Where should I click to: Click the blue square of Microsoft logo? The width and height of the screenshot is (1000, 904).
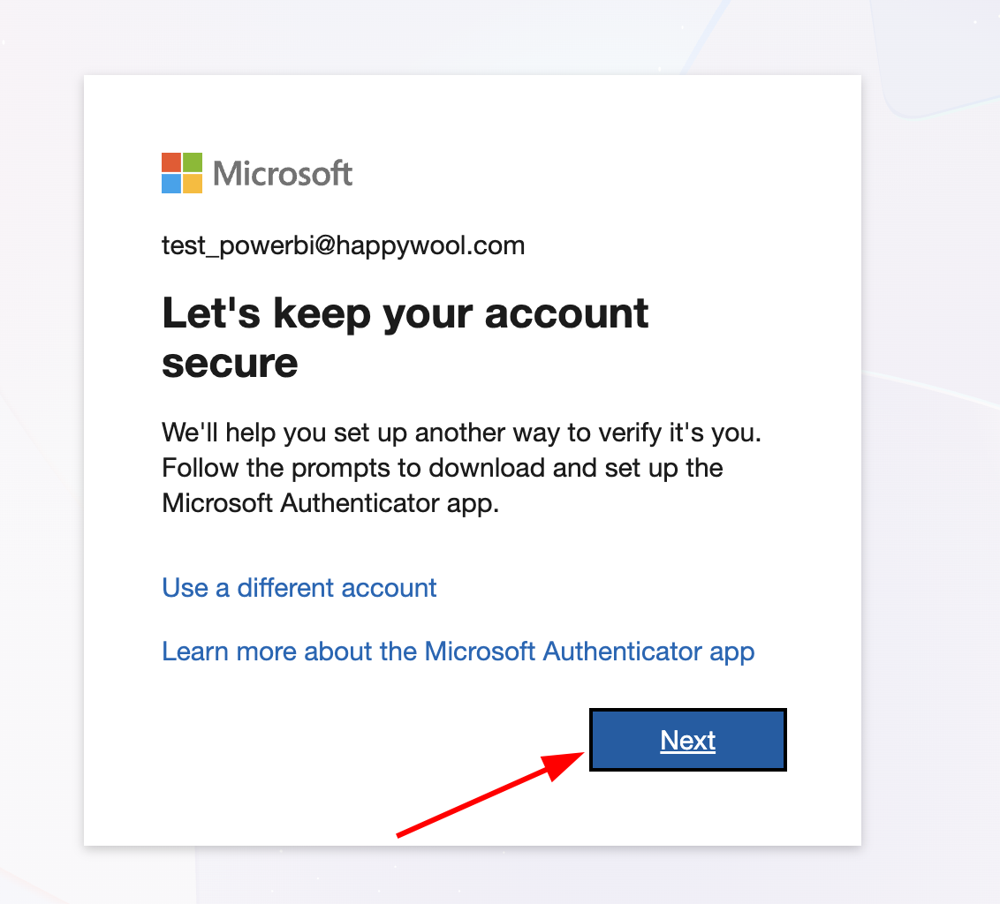click(x=170, y=184)
